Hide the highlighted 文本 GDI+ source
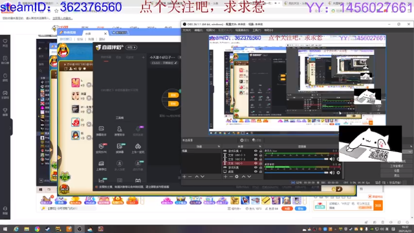The width and height of the screenshot is (414, 233). tap(256, 163)
